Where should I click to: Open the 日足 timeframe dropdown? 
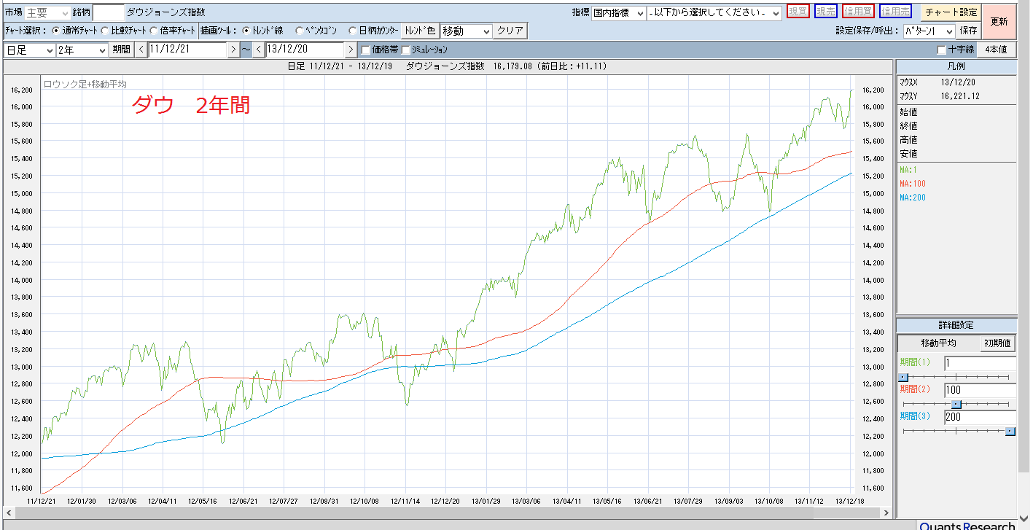pos(29,50)
